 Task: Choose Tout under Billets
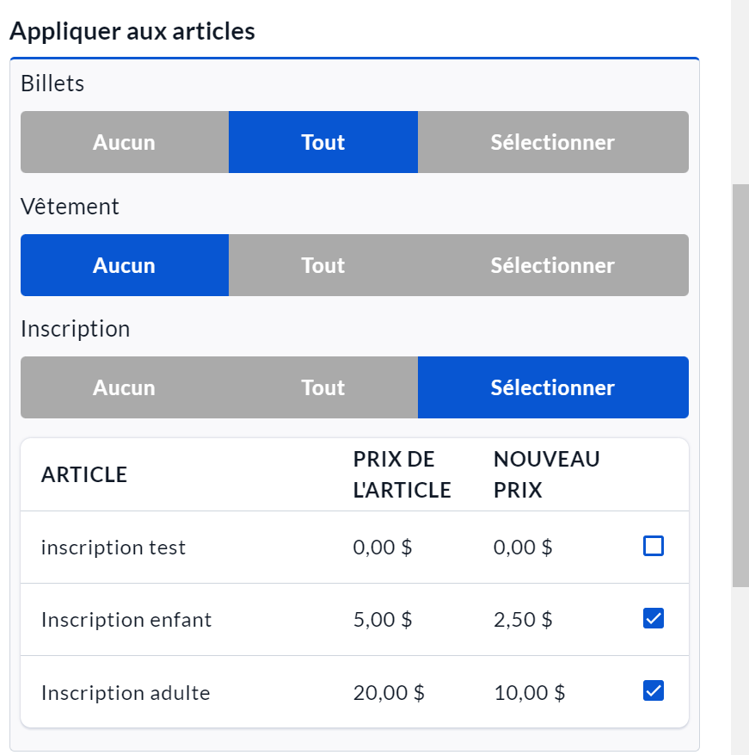[x=322, y=142]
